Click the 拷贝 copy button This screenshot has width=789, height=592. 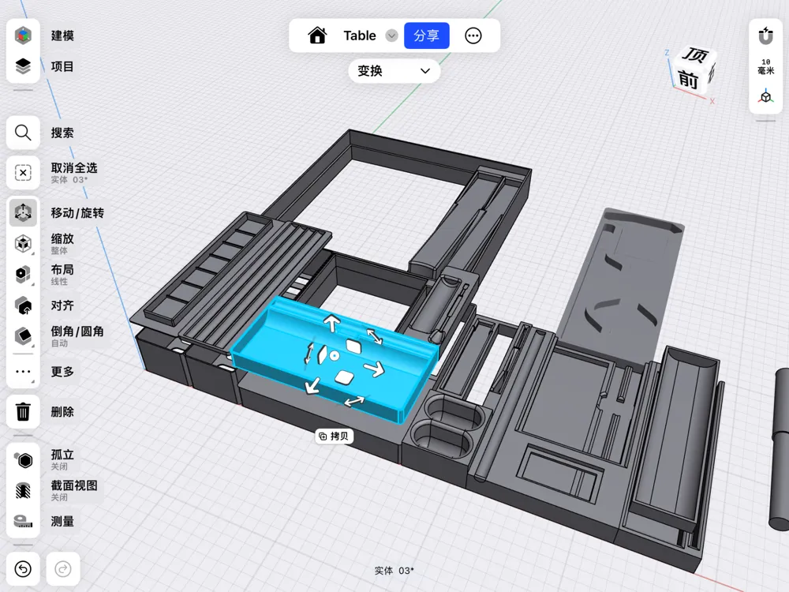click(x=334, y=436)
